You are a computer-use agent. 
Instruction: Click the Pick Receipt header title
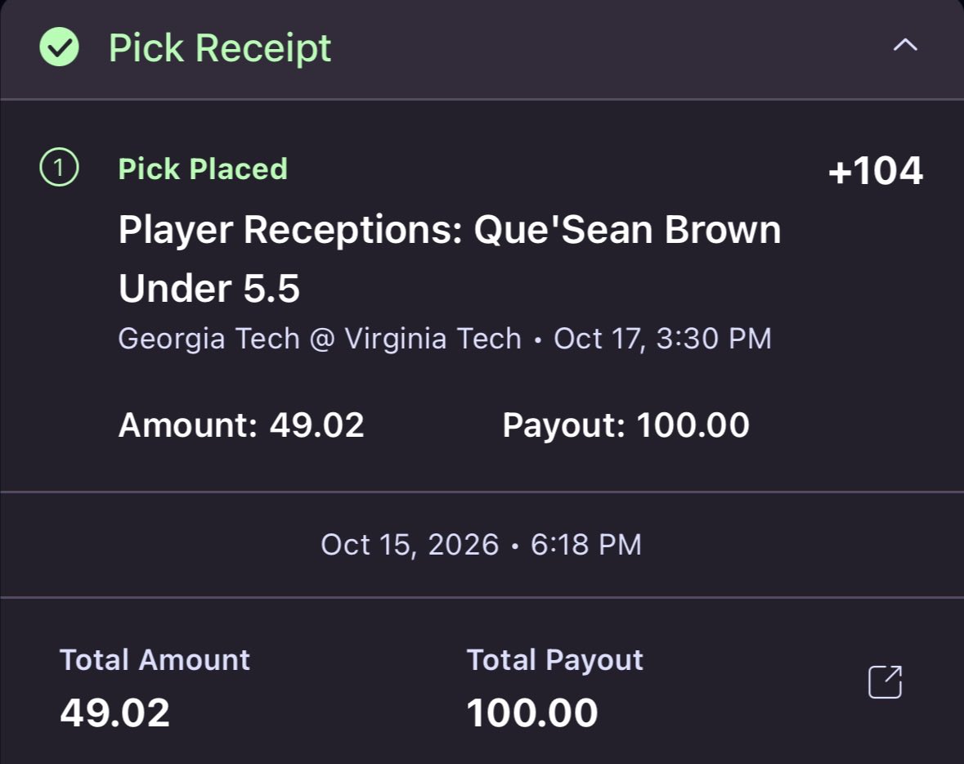coord(219,48)
